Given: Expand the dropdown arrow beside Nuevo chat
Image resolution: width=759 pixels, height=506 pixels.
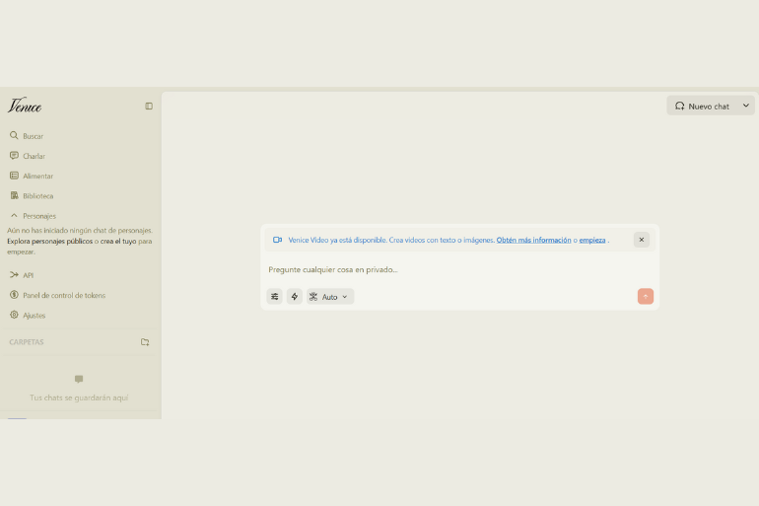Looking at the screenshot, I should (x=745, y=106).
